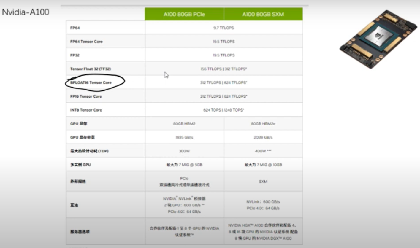The height and width of the screenshot is (248, 420).
Task: Select the "A100 80GB PCIe" column header
Action: coord(184,14)
